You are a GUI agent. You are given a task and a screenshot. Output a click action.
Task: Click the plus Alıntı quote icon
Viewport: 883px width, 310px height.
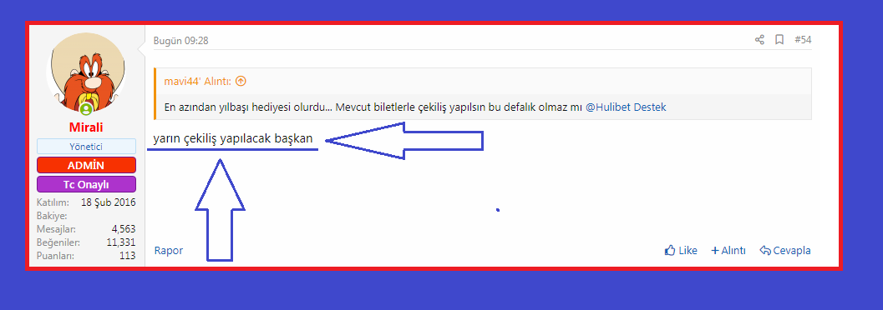(714, 251)
